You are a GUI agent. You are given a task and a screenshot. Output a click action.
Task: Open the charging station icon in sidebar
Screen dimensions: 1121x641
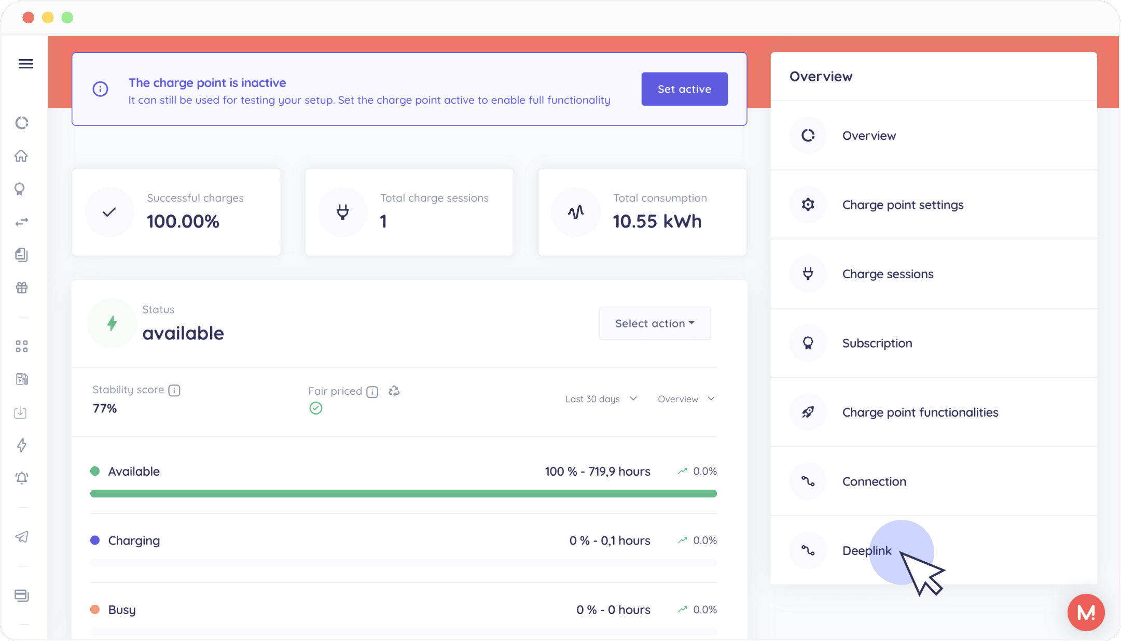click(22, 379)
